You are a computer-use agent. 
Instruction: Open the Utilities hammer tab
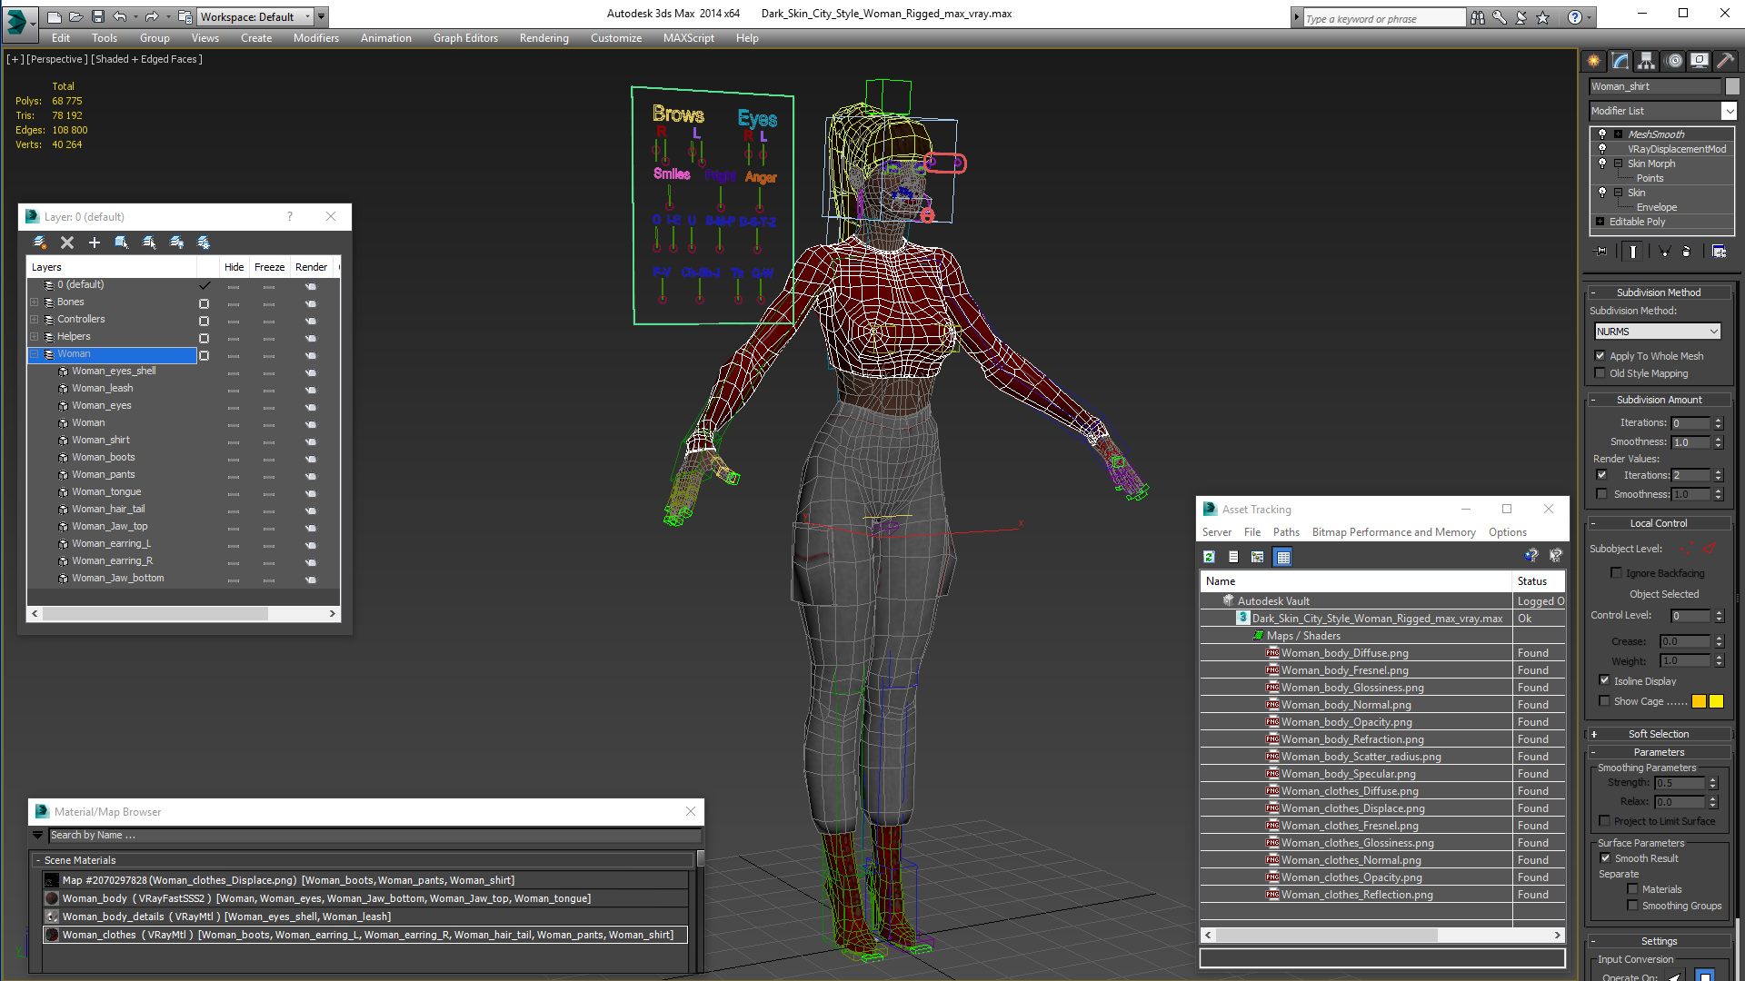coord(1725,61)
